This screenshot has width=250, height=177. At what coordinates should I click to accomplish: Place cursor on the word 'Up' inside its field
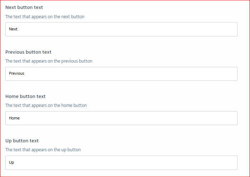(x=11, y=162)
